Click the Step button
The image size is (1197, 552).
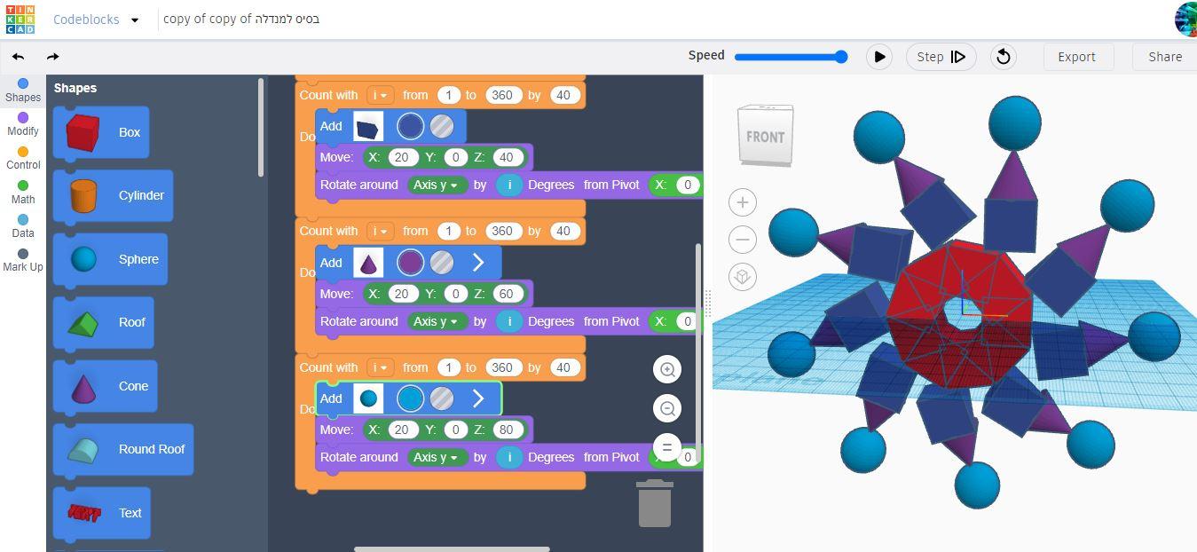941,57
